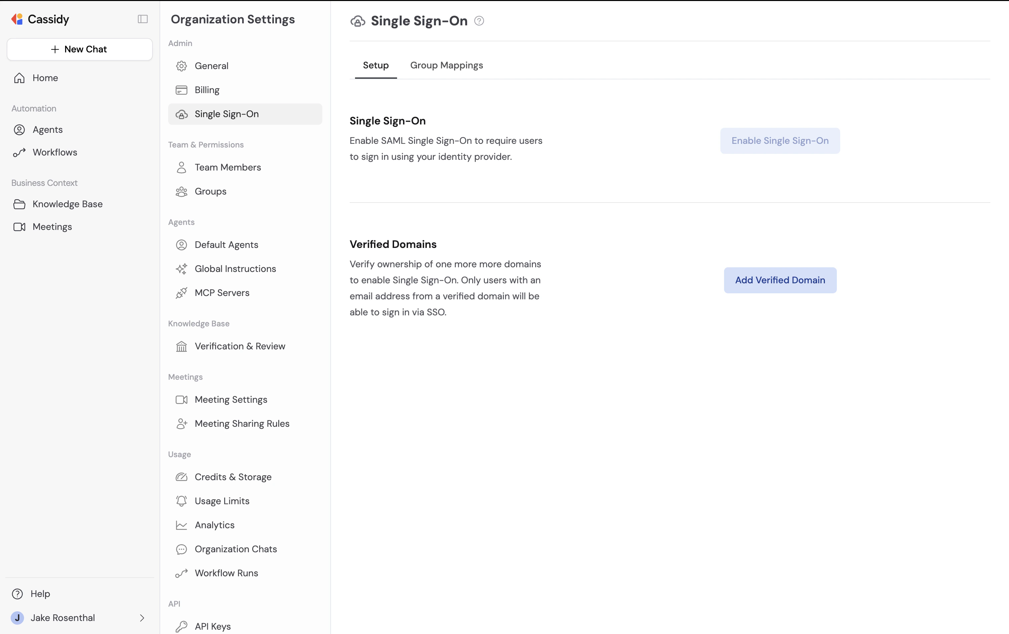Click the help question mark beside Single Sign-On
1009x634 pixels.
(x=479, y=21)
